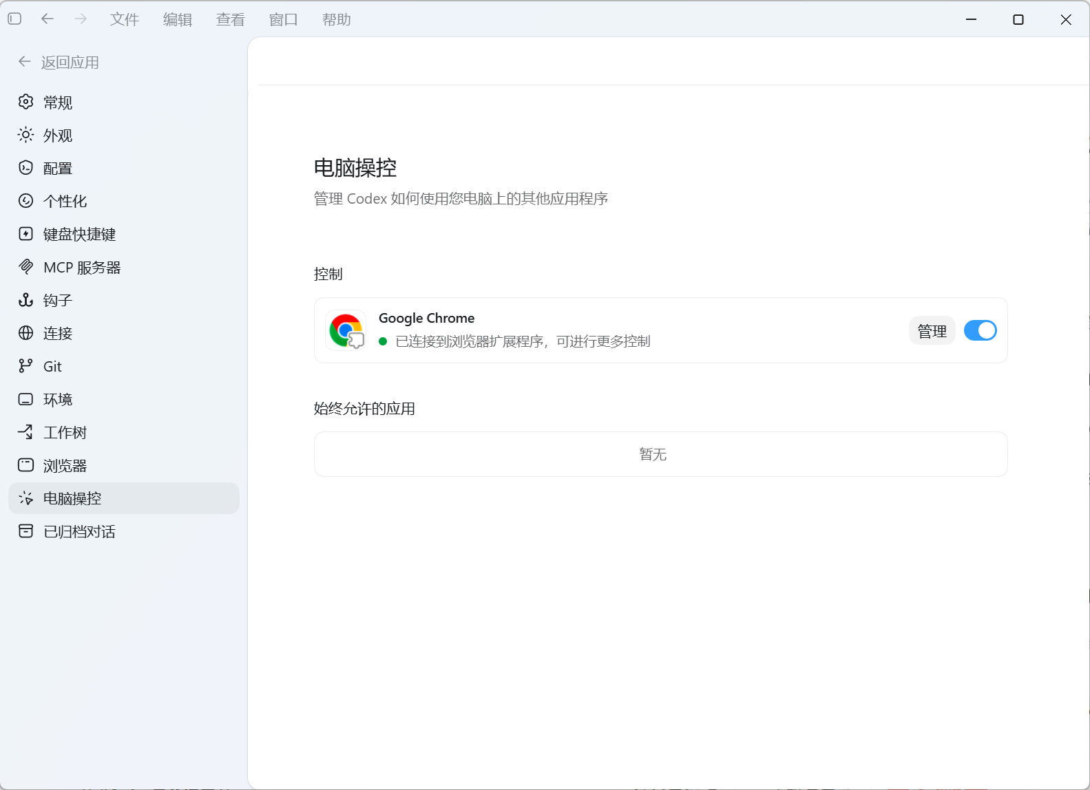Click the 浏览器 icon

click(x=25, y=465)
